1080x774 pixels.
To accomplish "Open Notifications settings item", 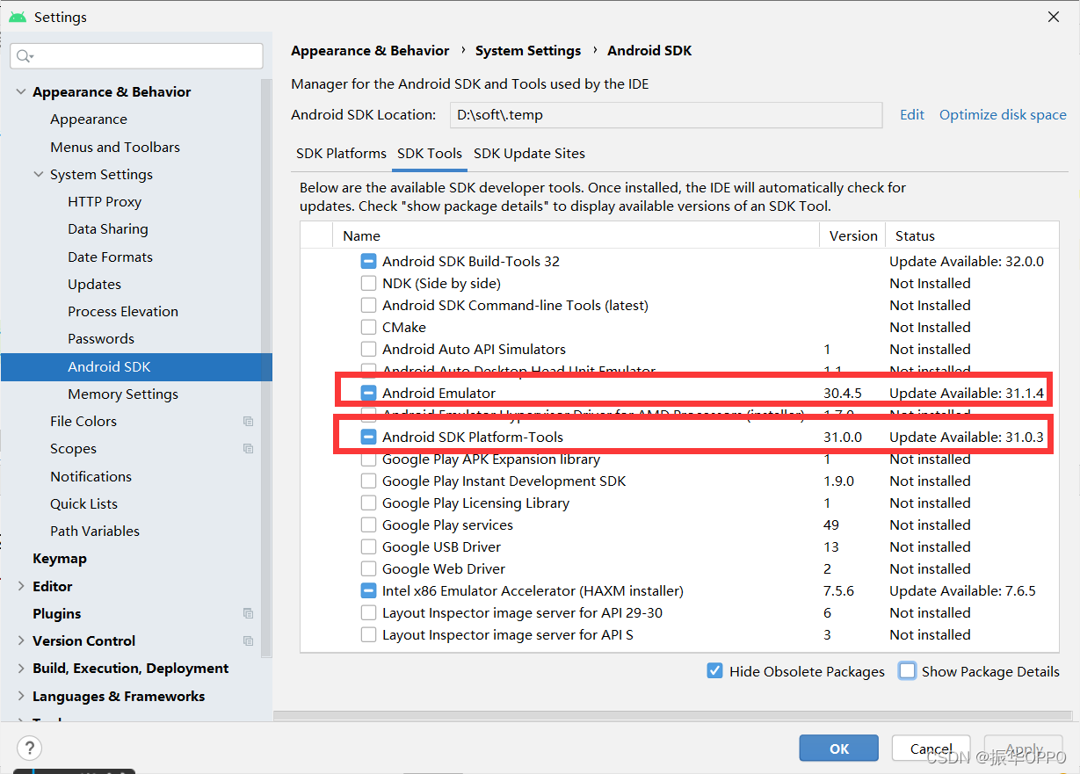I will 91,476.
